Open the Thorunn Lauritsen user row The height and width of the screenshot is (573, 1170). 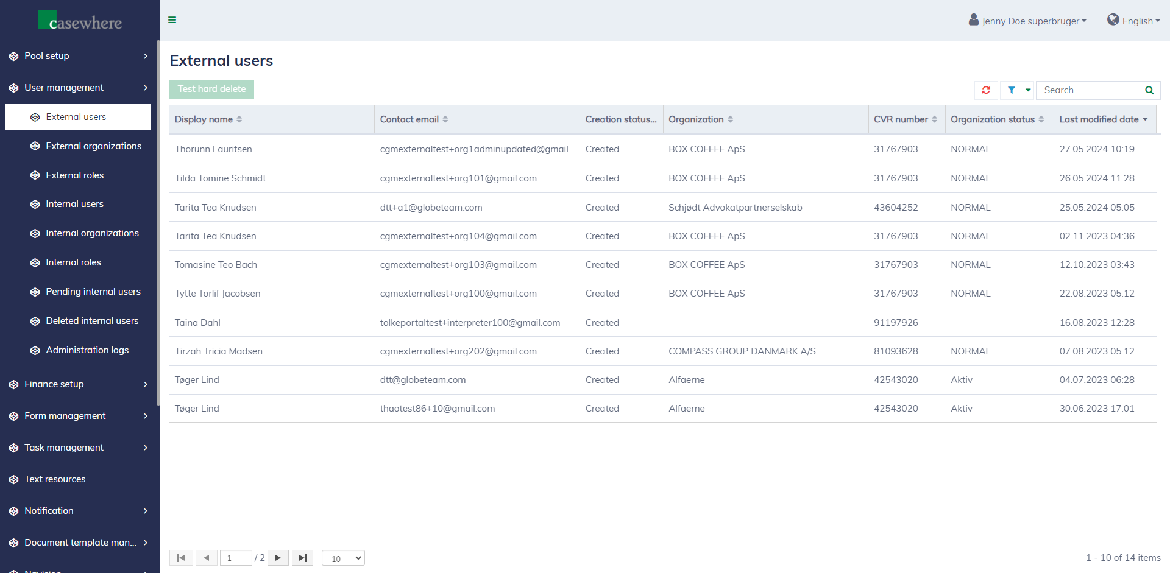pos(213,149)
